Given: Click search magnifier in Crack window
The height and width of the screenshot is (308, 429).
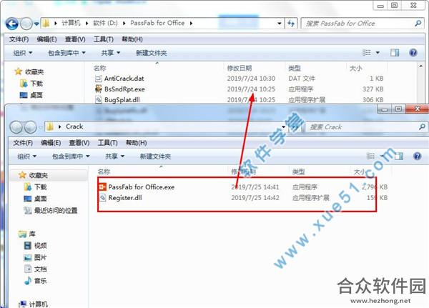Looking at the screenshot, I should 422,126.
